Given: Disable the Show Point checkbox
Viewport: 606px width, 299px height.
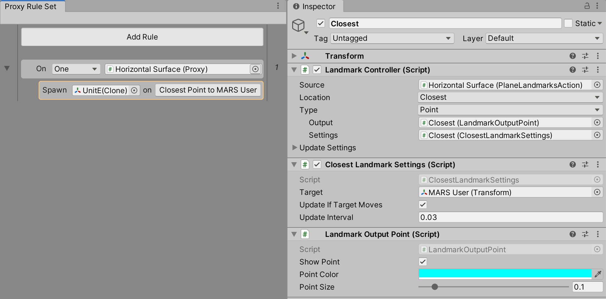Looking at the screenshot, I should pos(423,262).
